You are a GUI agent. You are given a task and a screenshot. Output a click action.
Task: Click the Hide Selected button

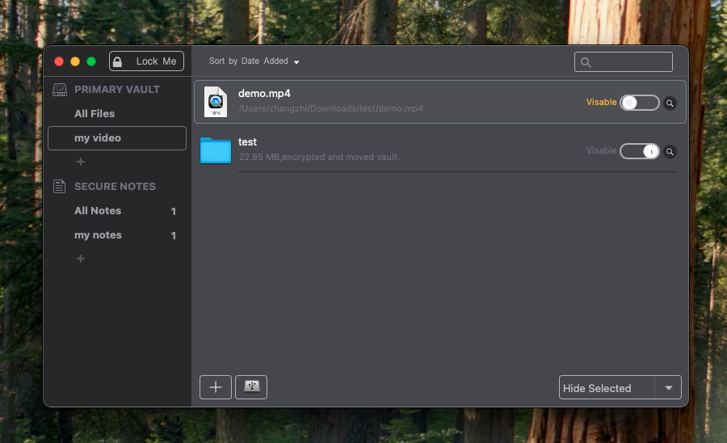607,388
